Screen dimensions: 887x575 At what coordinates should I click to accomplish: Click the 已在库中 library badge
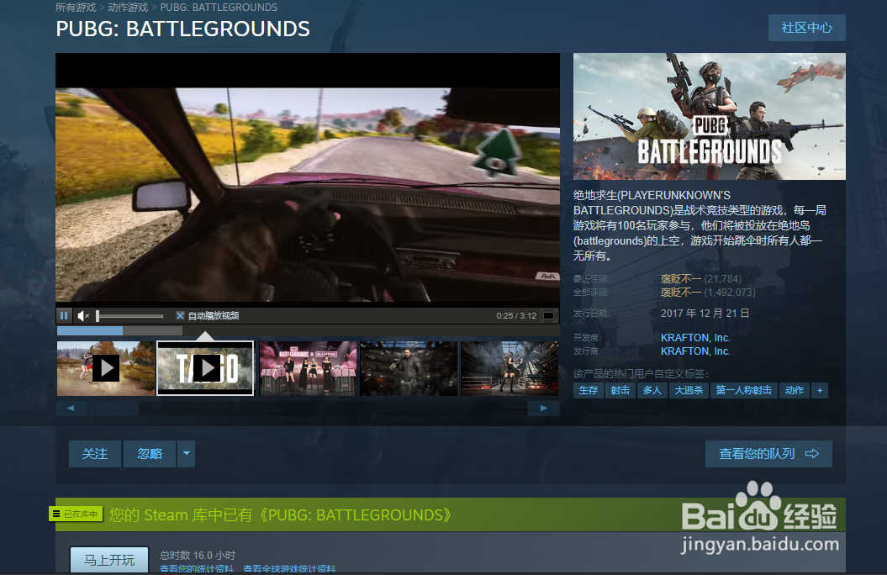click(x=76, y=514)
